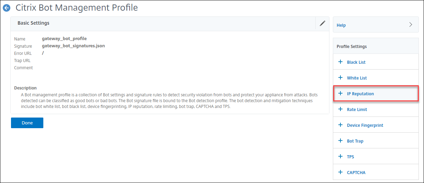
Task: Click the back arrow icon
Action: click(x=7, y=8)
